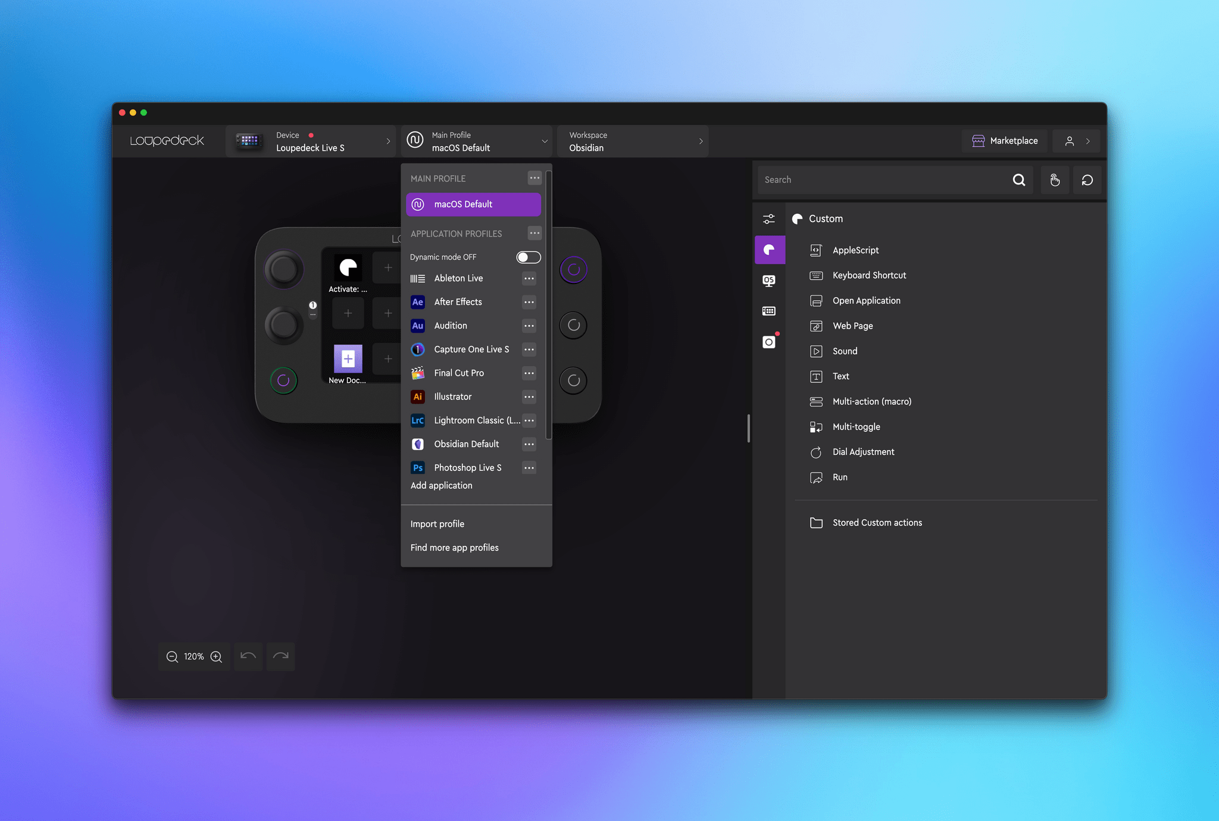
Task: Open the more menu for After Effects
Action: [x=529, y=302]
